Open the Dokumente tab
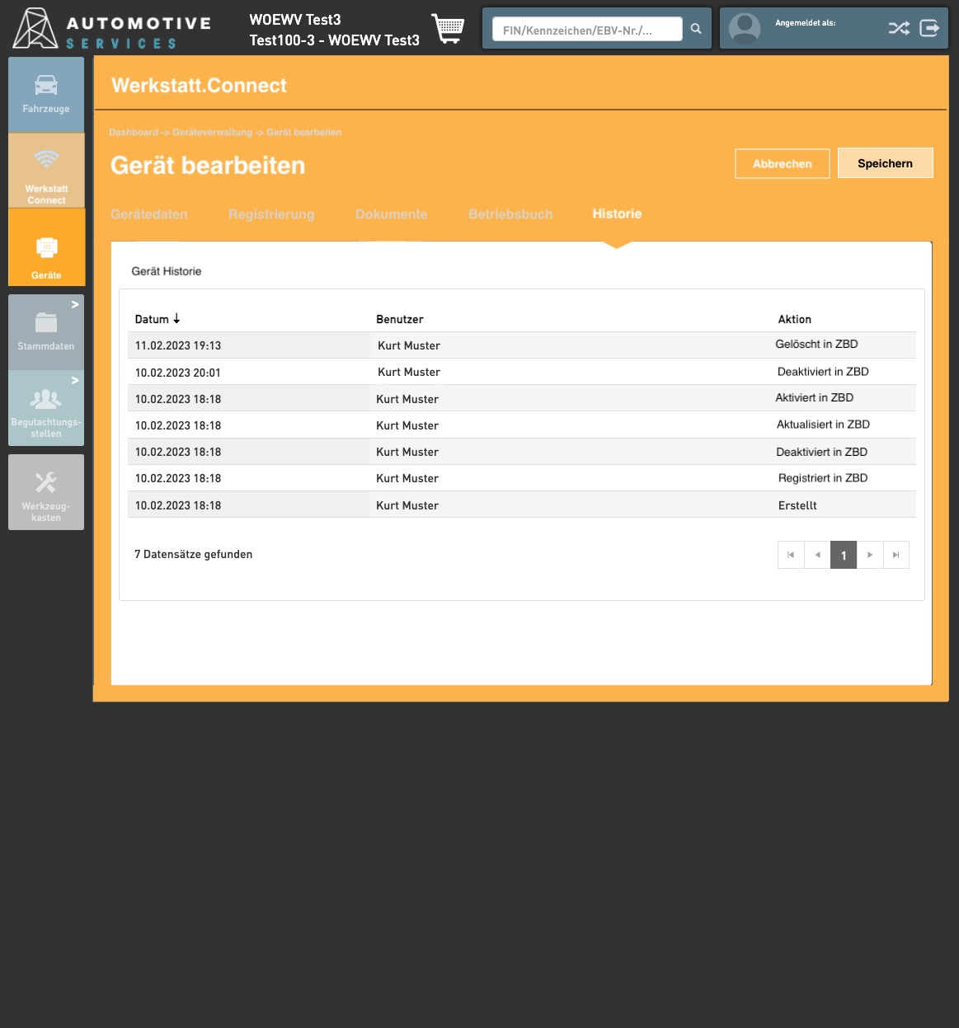Viewport: 959px width, 1028px height. [x=392, y=214]
